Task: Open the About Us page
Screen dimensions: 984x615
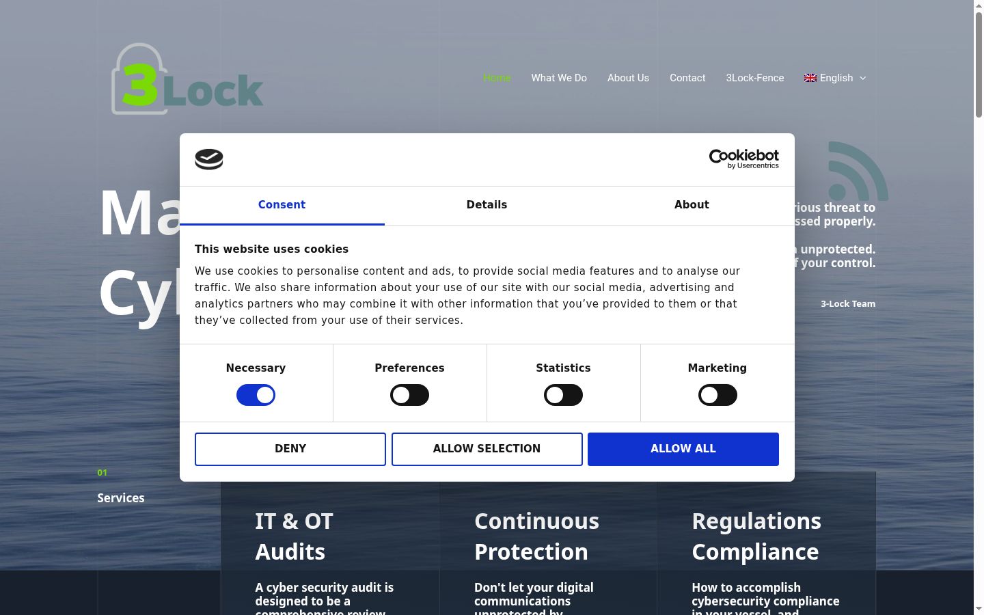Action: pos(628,78)
